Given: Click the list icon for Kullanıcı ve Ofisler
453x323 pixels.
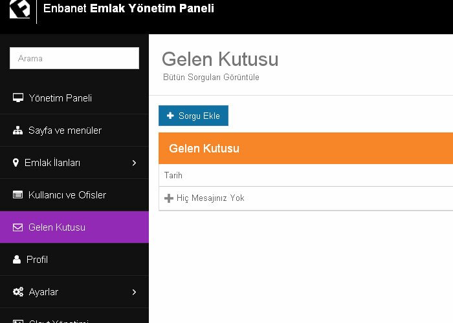Looking at the screenshot, I should tap(18, 195).
